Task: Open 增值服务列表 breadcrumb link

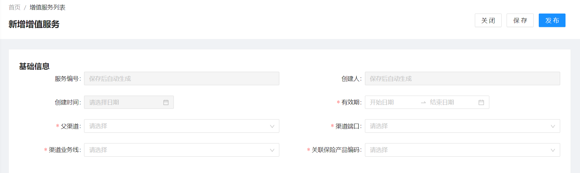Action: [x=48, y=7]
